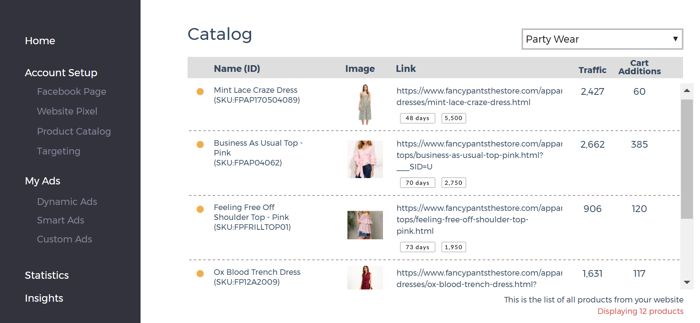Go to Product Catalog in sidebar

[x=74, y=131]
